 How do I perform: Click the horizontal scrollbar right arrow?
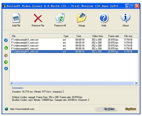[x=136, y=83]
